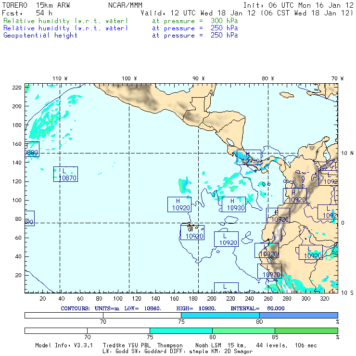This screenshot has width=356, height=356.
Task: Click the '80 W' longitude label
Action: (x=267, y=78)
